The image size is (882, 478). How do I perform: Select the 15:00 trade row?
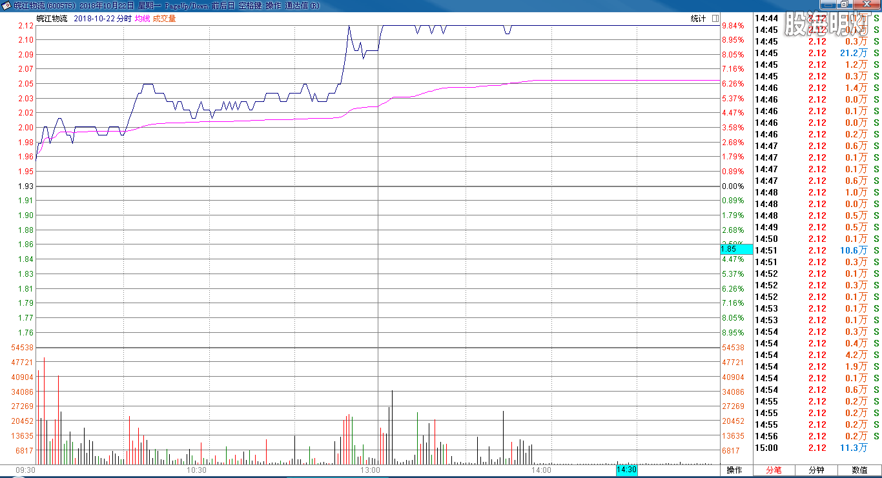(817, 448)
